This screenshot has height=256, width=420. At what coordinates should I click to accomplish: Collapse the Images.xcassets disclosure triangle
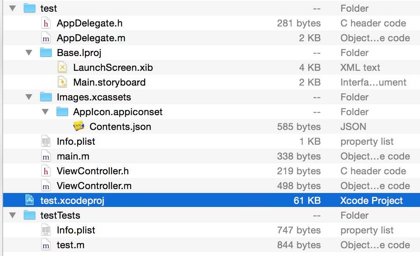point(29,97)
